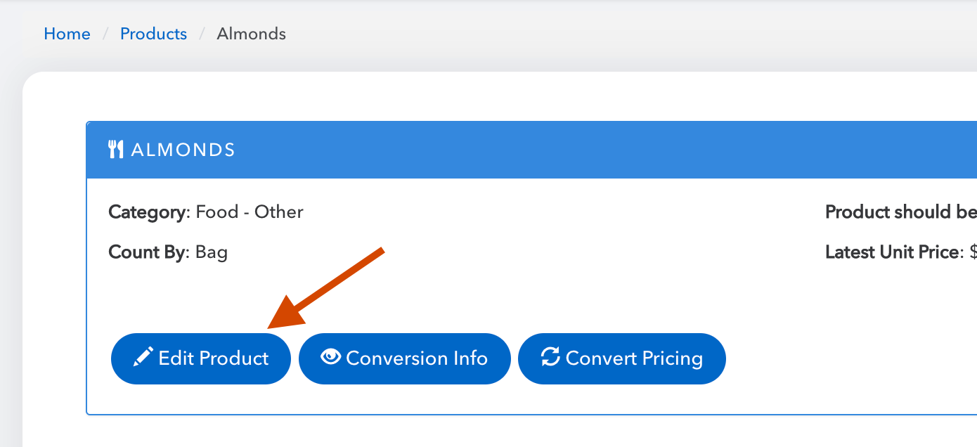Go to the Home breadcrumb link
This screenshot has height=447, width=977.
click(67, 34)
